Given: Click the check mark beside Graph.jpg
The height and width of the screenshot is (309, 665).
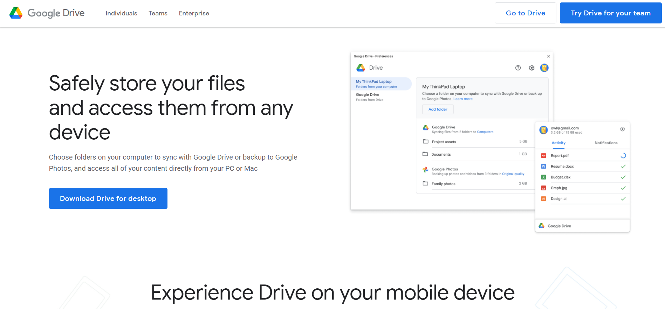Looking at the screenshot, I should pyautogui.click(x=623, y=188).
